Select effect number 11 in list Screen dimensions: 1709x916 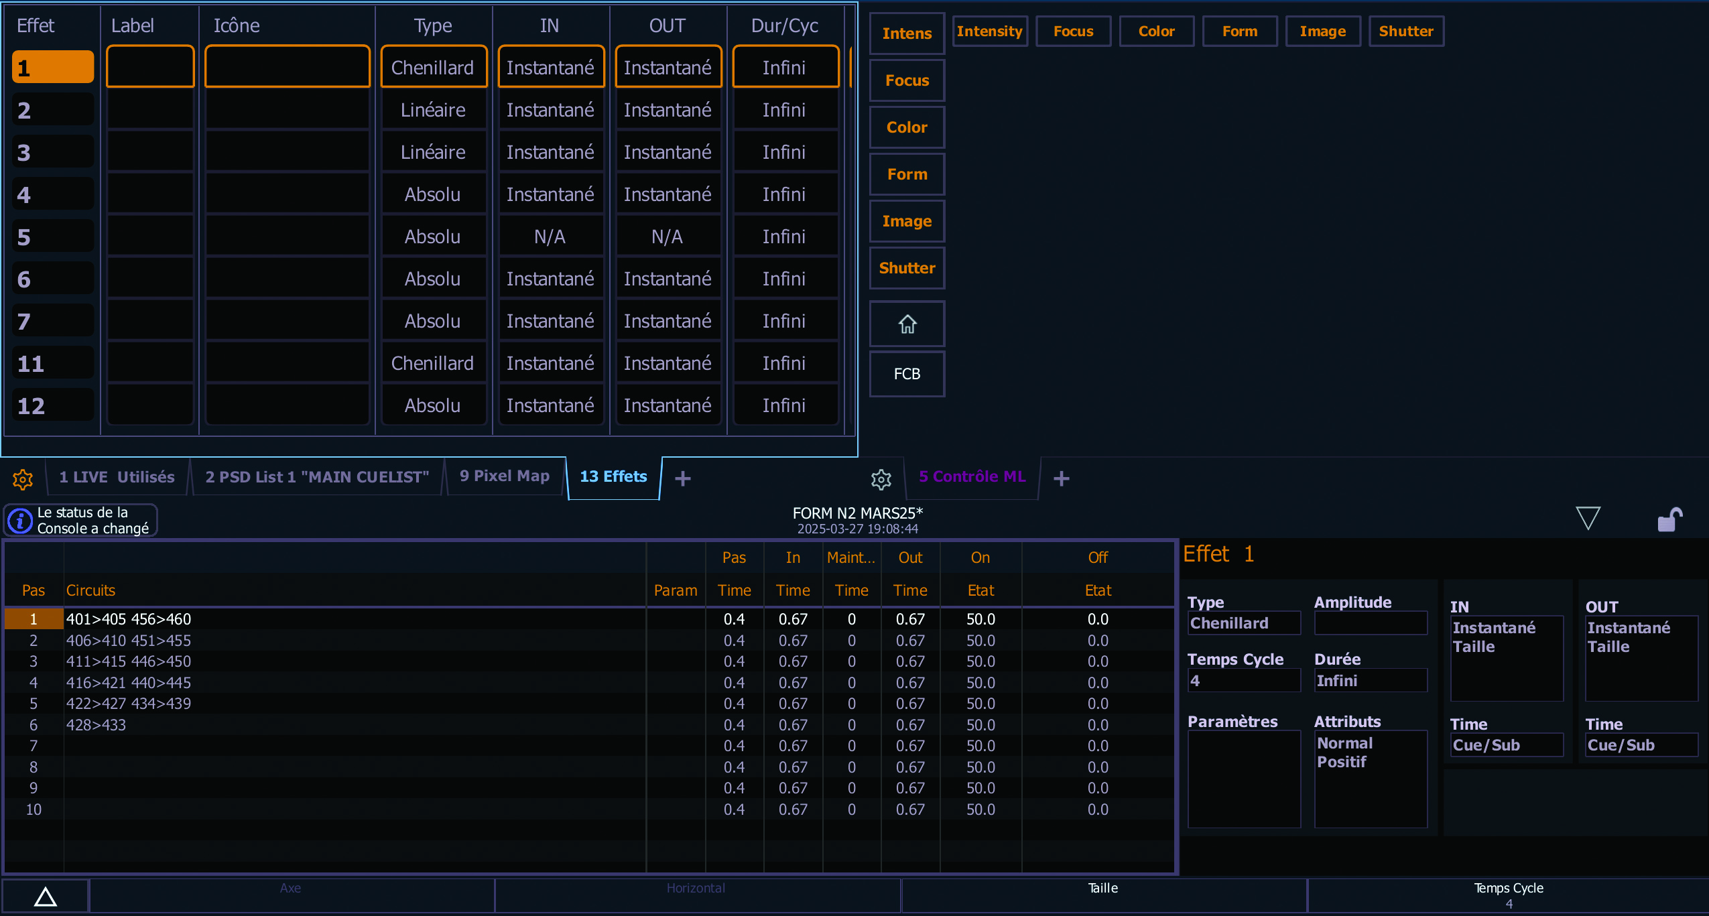[x=53, y=363]
